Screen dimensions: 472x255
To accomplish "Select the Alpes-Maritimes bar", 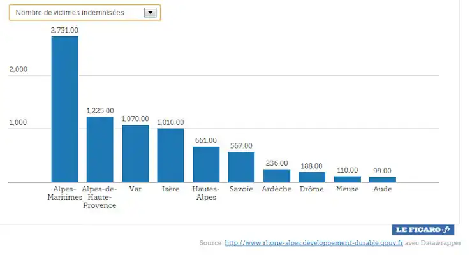I will click(64, 109).
